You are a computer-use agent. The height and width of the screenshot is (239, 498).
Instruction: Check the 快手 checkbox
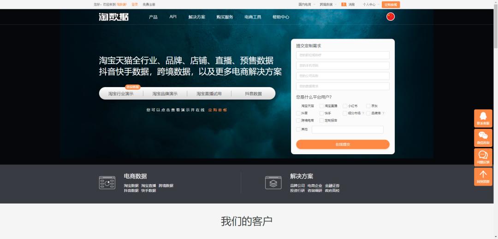click(x=322, y=113)
